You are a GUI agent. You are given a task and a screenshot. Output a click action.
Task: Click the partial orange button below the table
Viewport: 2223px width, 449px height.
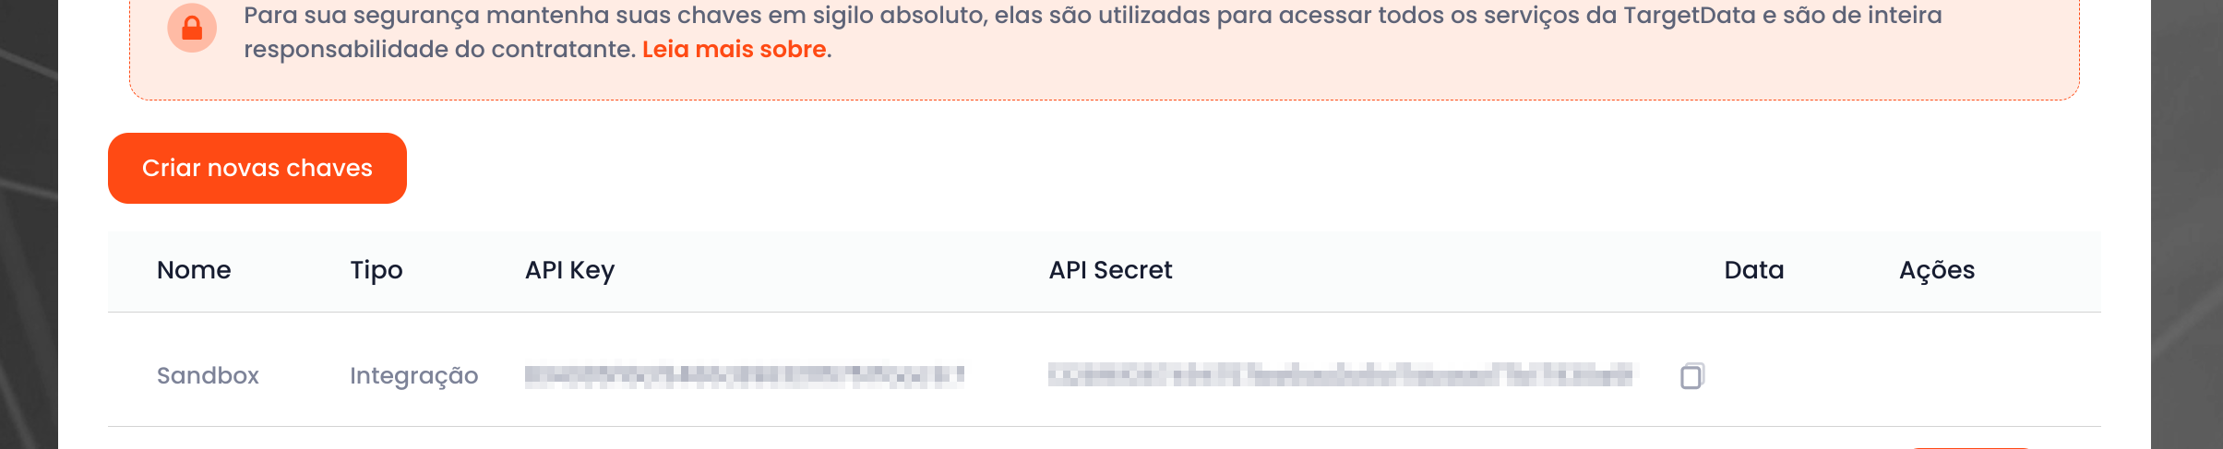click(x=1970, y=447)
